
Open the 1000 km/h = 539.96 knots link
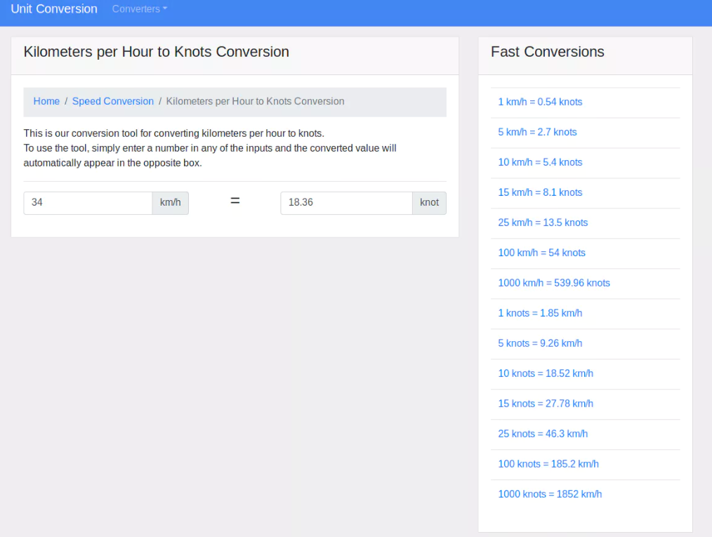pos(554,284)
